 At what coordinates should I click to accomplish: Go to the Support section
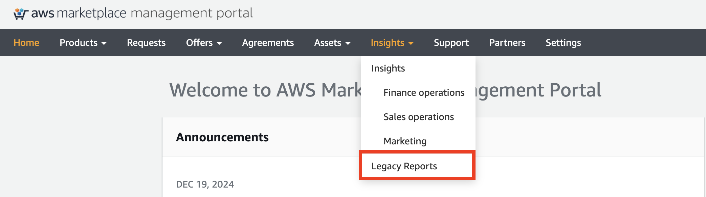click(x=451, y=43)
